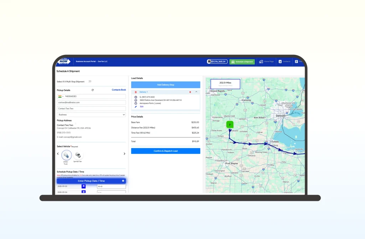Image resolution: width=365 pixels, height=239 pixels.
Task: Click the Now Delivery logo
Action: (x=63, y=61)
